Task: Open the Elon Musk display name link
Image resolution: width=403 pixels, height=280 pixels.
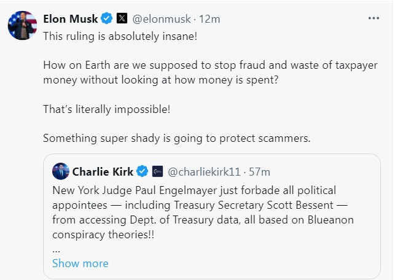Action: tap(70, 19)
